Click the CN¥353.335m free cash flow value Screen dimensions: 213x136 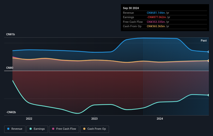[156, 22]
